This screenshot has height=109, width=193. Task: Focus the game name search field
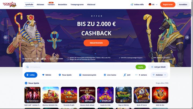click(82, 67)
